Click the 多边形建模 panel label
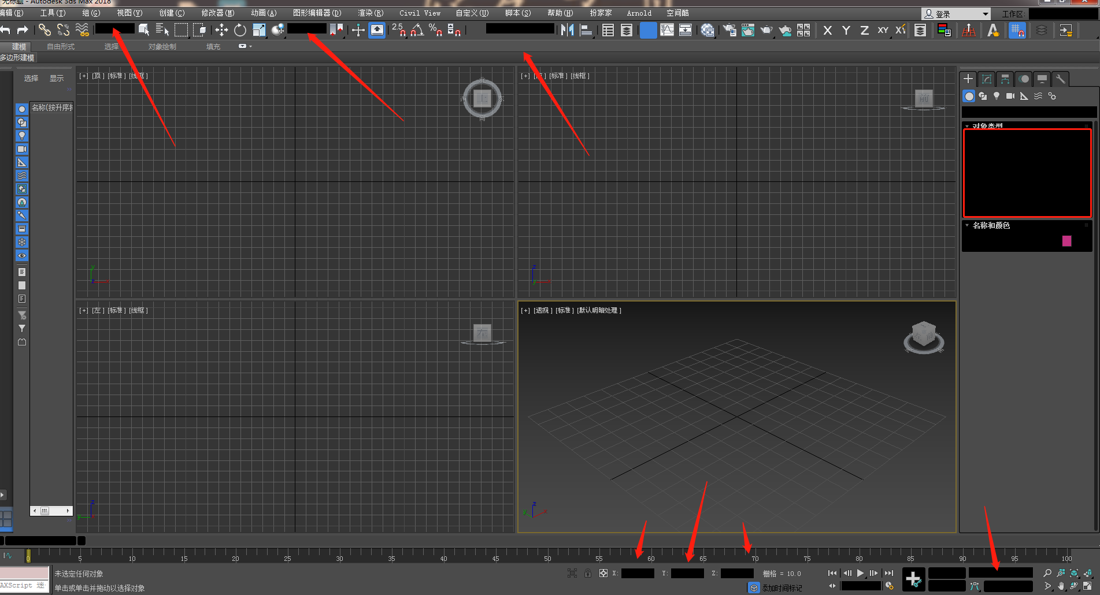 click(17, 57)
